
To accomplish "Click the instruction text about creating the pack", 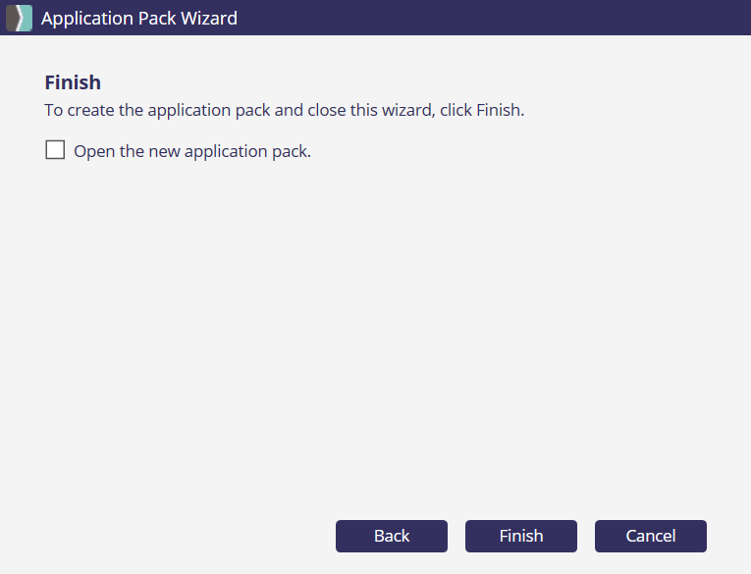I will pos(285,110).
